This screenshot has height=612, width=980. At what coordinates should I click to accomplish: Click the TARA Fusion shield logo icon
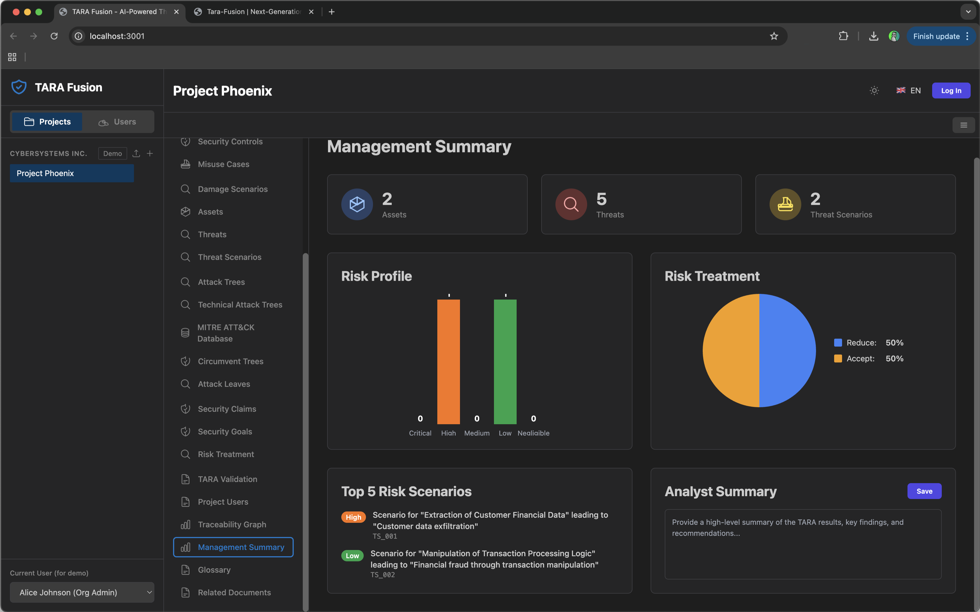pos(19,87)
